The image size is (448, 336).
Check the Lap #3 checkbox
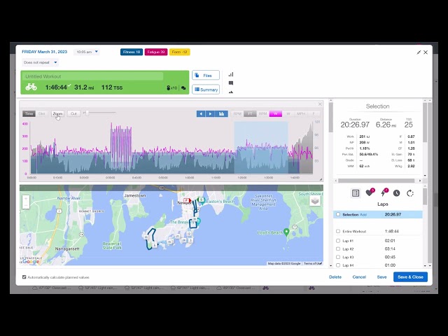coord(338,257)
